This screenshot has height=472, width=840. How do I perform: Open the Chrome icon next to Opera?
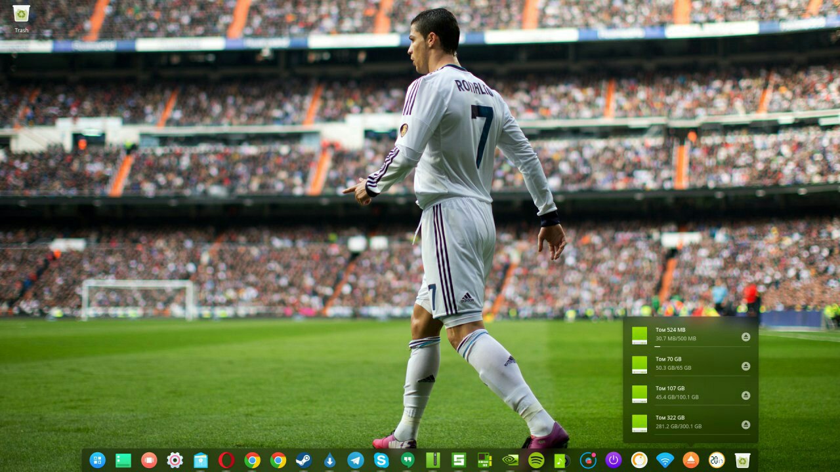click(252, 460)
